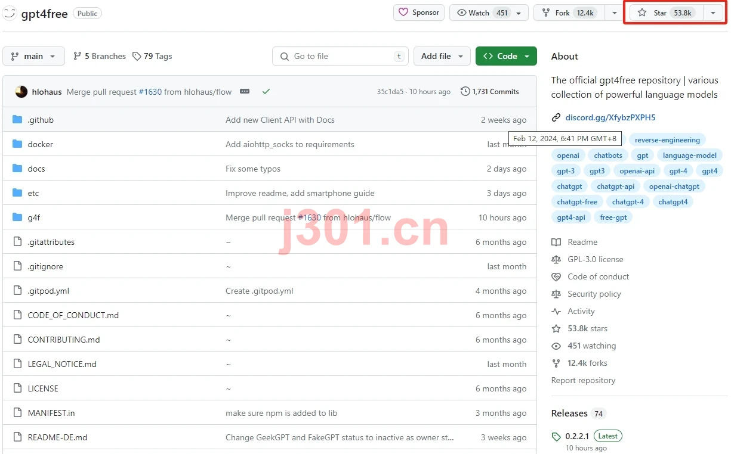Open commit 'Add new Client API with Docs'

(280, 120)
